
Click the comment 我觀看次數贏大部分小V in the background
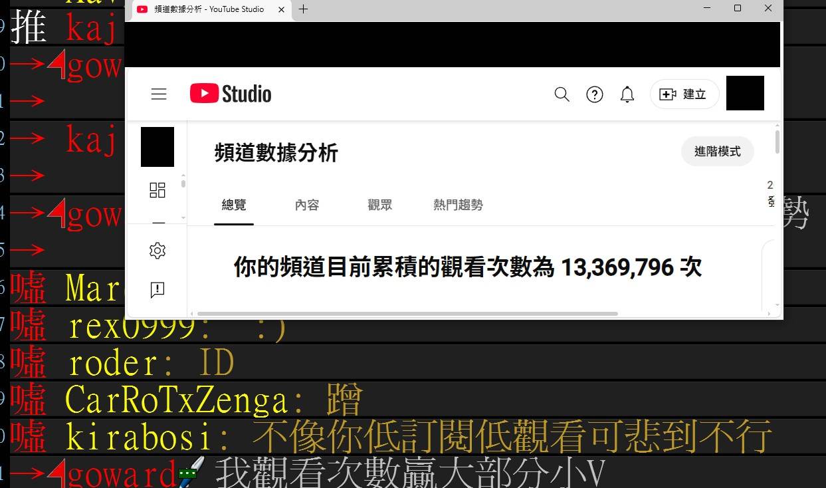pyautogui.click(x=410, y=473)
